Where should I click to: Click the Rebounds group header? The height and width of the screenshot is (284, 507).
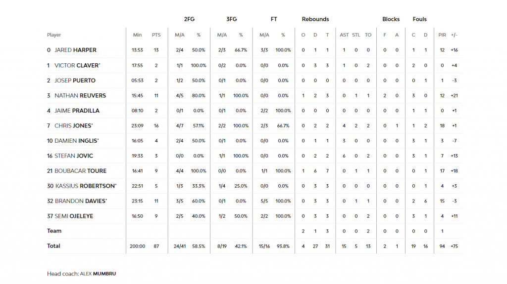pyautogui.click(x=315, y=19)
